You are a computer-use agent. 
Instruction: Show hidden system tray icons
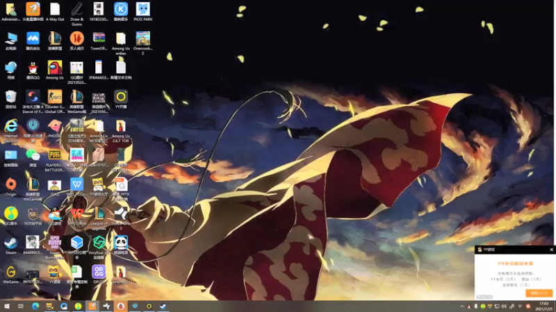[x=462, y=306]
